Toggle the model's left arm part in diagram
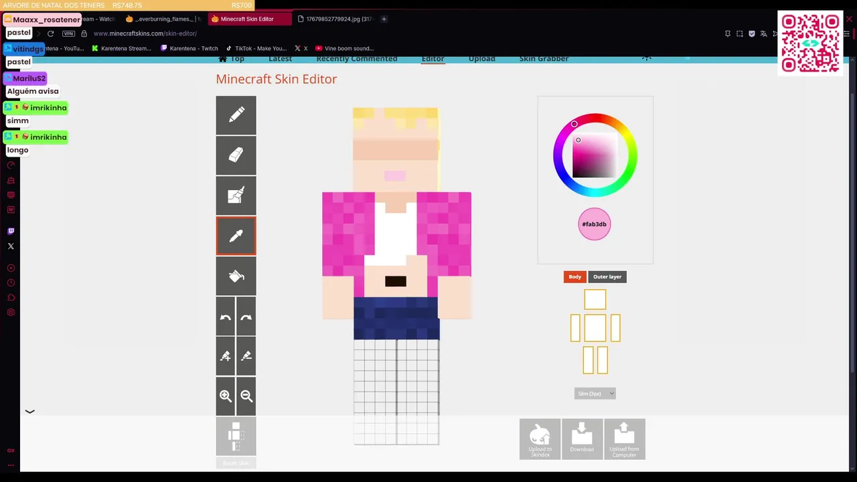This screenshot has height=482, width=857. coord(615,328)
